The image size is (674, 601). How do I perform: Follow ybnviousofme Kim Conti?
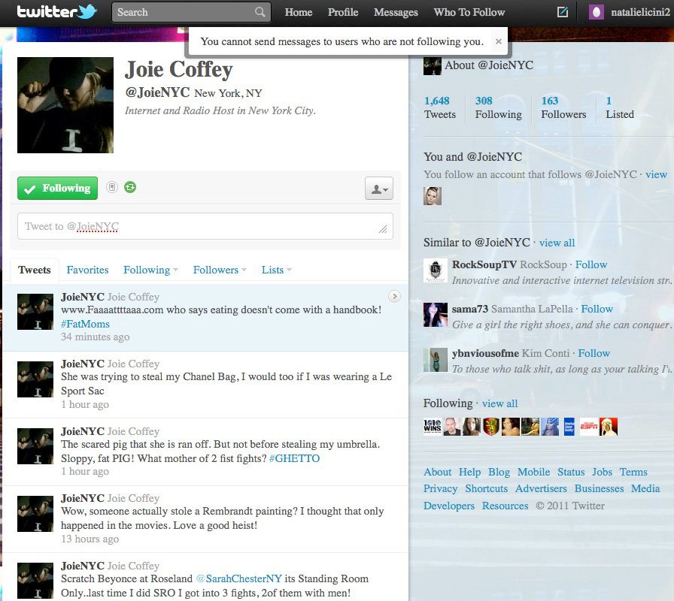pos(594,353)
